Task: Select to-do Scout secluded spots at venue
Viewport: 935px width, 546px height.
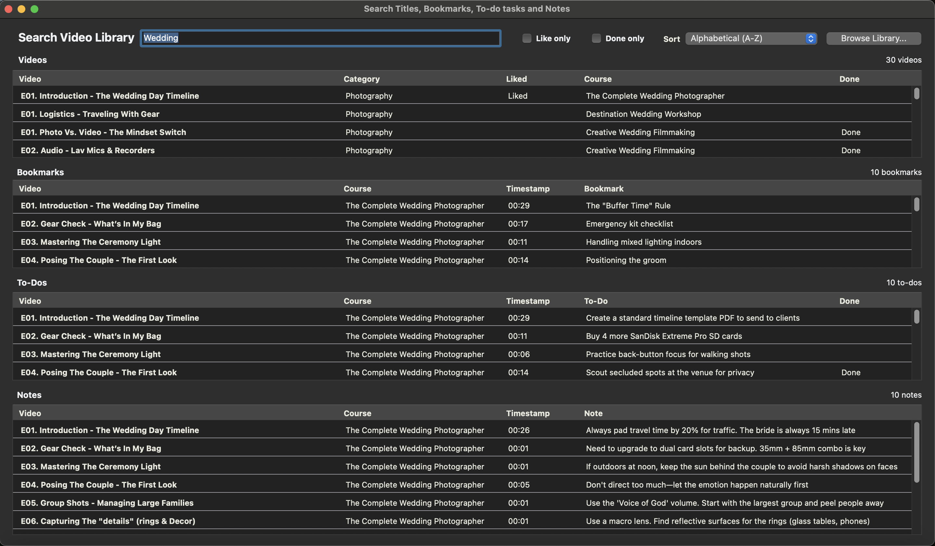Action: (x=670, y=373)
